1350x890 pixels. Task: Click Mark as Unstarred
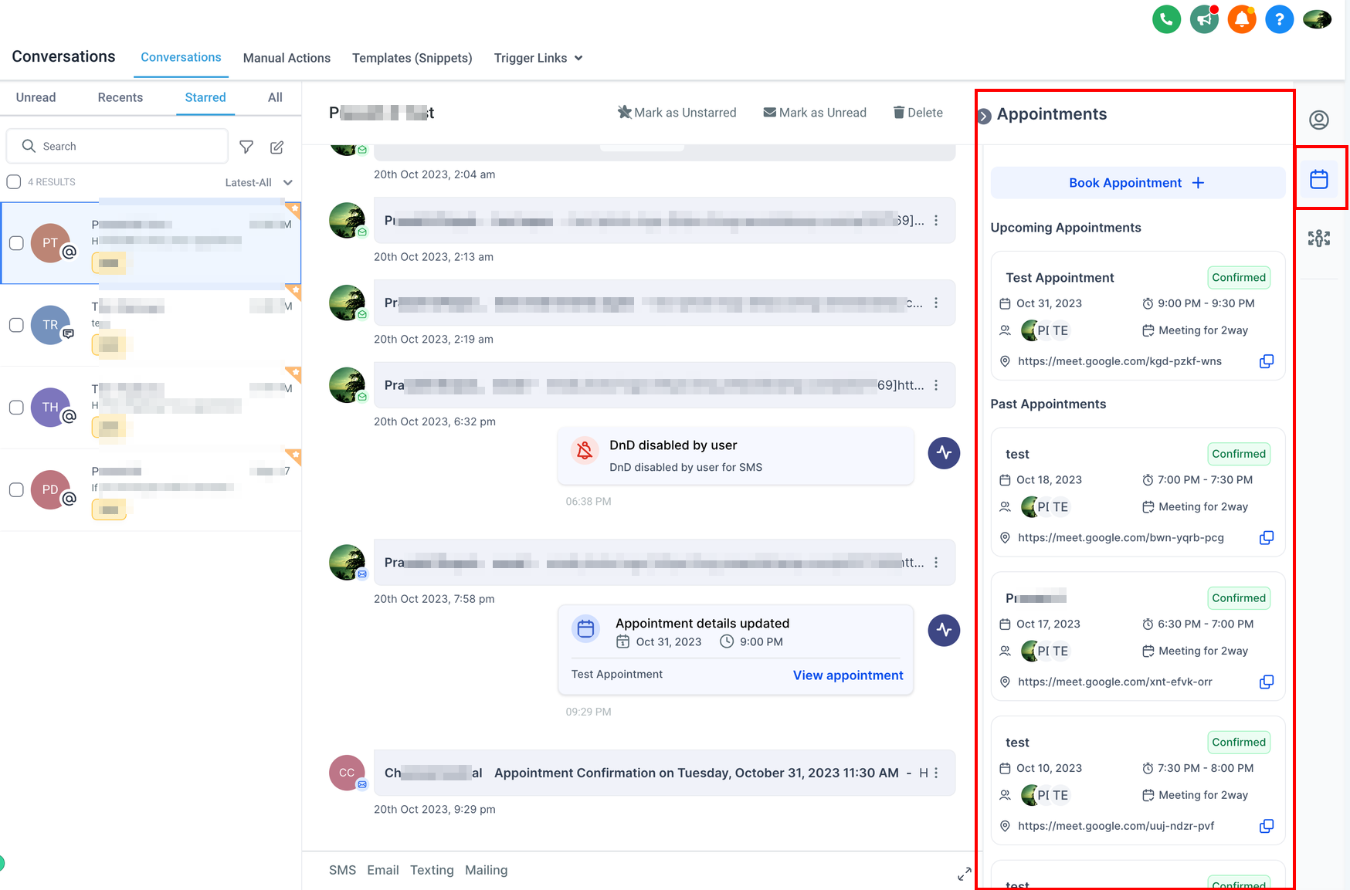[x=677, y=113]
